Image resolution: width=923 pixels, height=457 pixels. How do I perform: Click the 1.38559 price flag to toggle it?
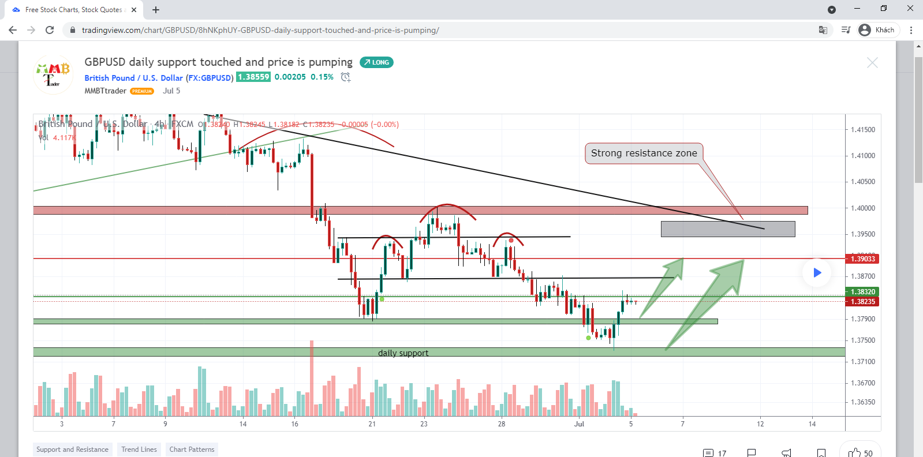click(x=253, y=77)
